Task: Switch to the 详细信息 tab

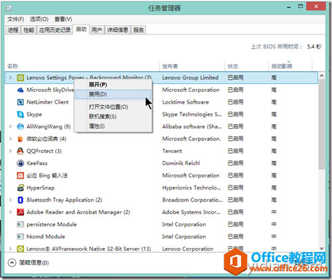Action: tap(118, 30)
